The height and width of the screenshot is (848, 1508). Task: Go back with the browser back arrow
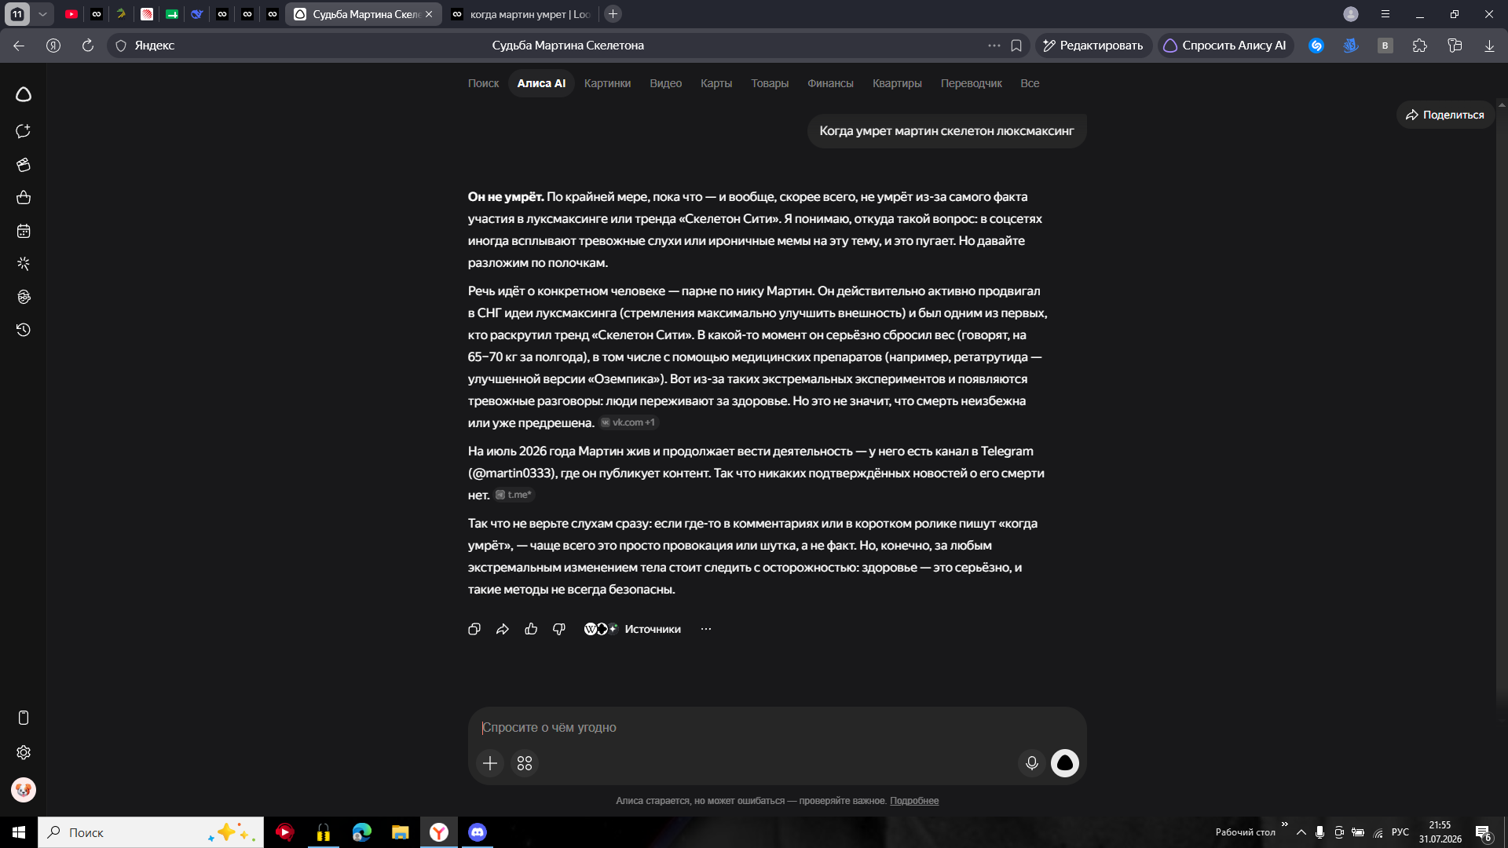click(x=19, y=46)
